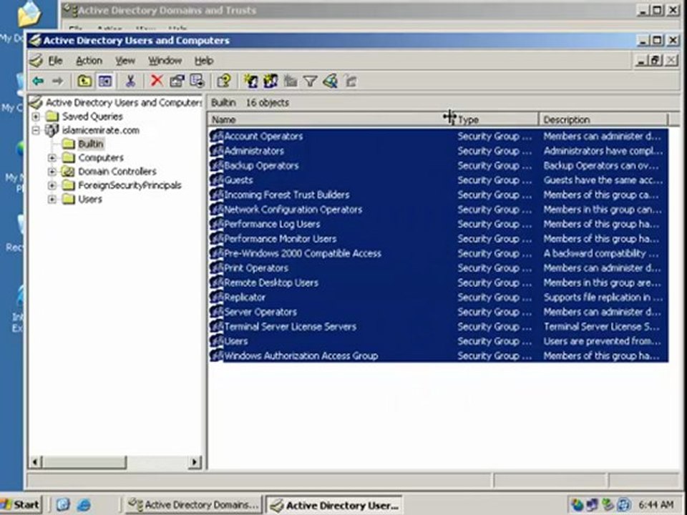Click the My Documents desktop icon
The width and height of the screenshot is (687, 515).
tap(29, 14)
